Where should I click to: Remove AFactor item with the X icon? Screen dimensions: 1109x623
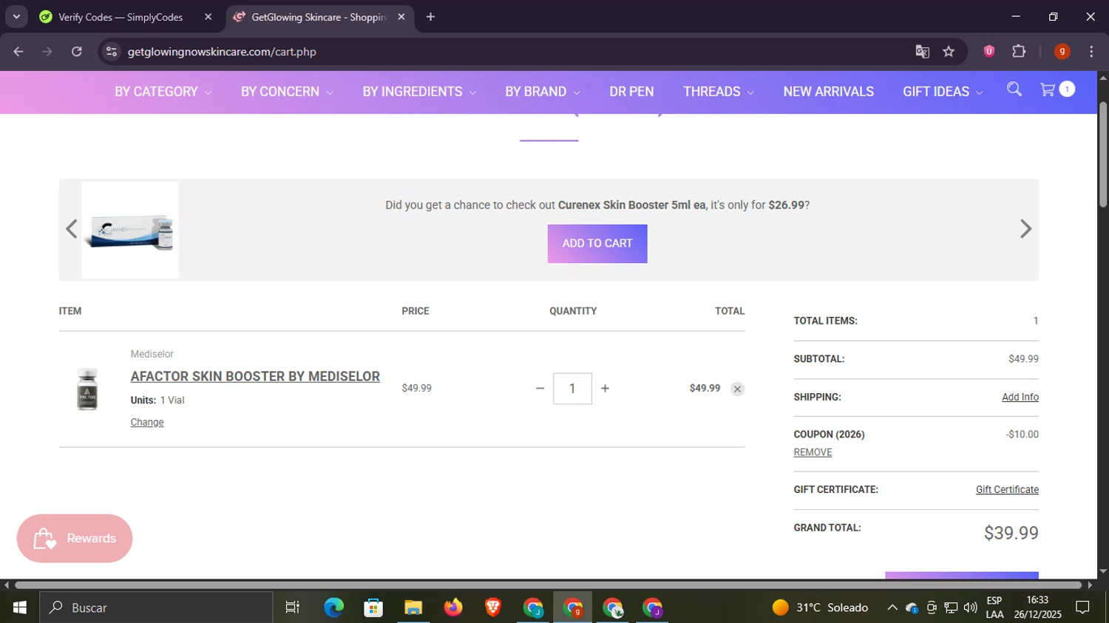point(737,389)
